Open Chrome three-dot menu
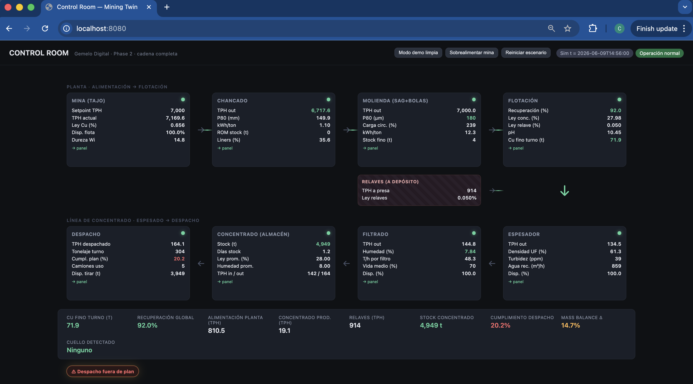Screen dimensions: 693x384 [684, 28]
